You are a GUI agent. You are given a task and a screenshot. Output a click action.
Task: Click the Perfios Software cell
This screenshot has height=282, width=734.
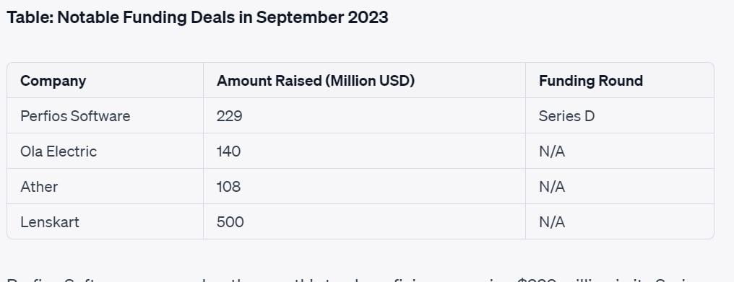(75, 116)
